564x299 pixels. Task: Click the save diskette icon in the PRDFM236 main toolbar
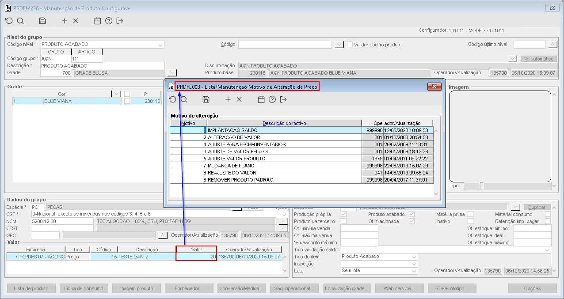point(42,21)
